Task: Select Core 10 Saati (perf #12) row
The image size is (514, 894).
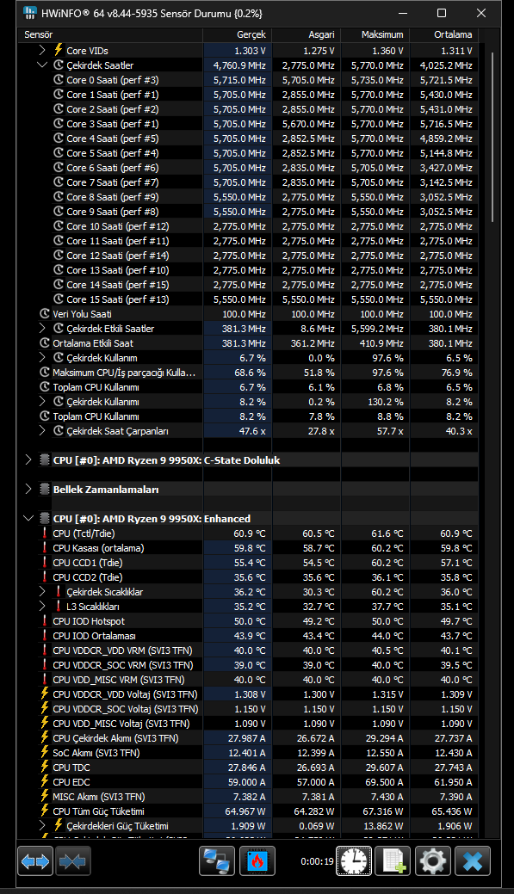Action: pos(249,225)
